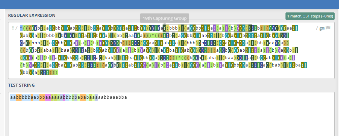Click the REGULAR EXPRESSION heading
The width and height of the screenshot is (339, 136).
32,15
